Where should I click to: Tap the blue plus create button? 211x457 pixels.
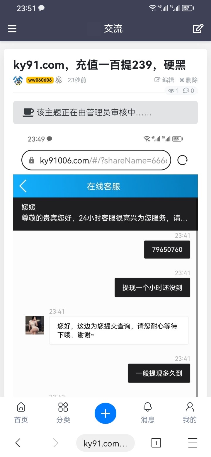(x=105, y=413)
